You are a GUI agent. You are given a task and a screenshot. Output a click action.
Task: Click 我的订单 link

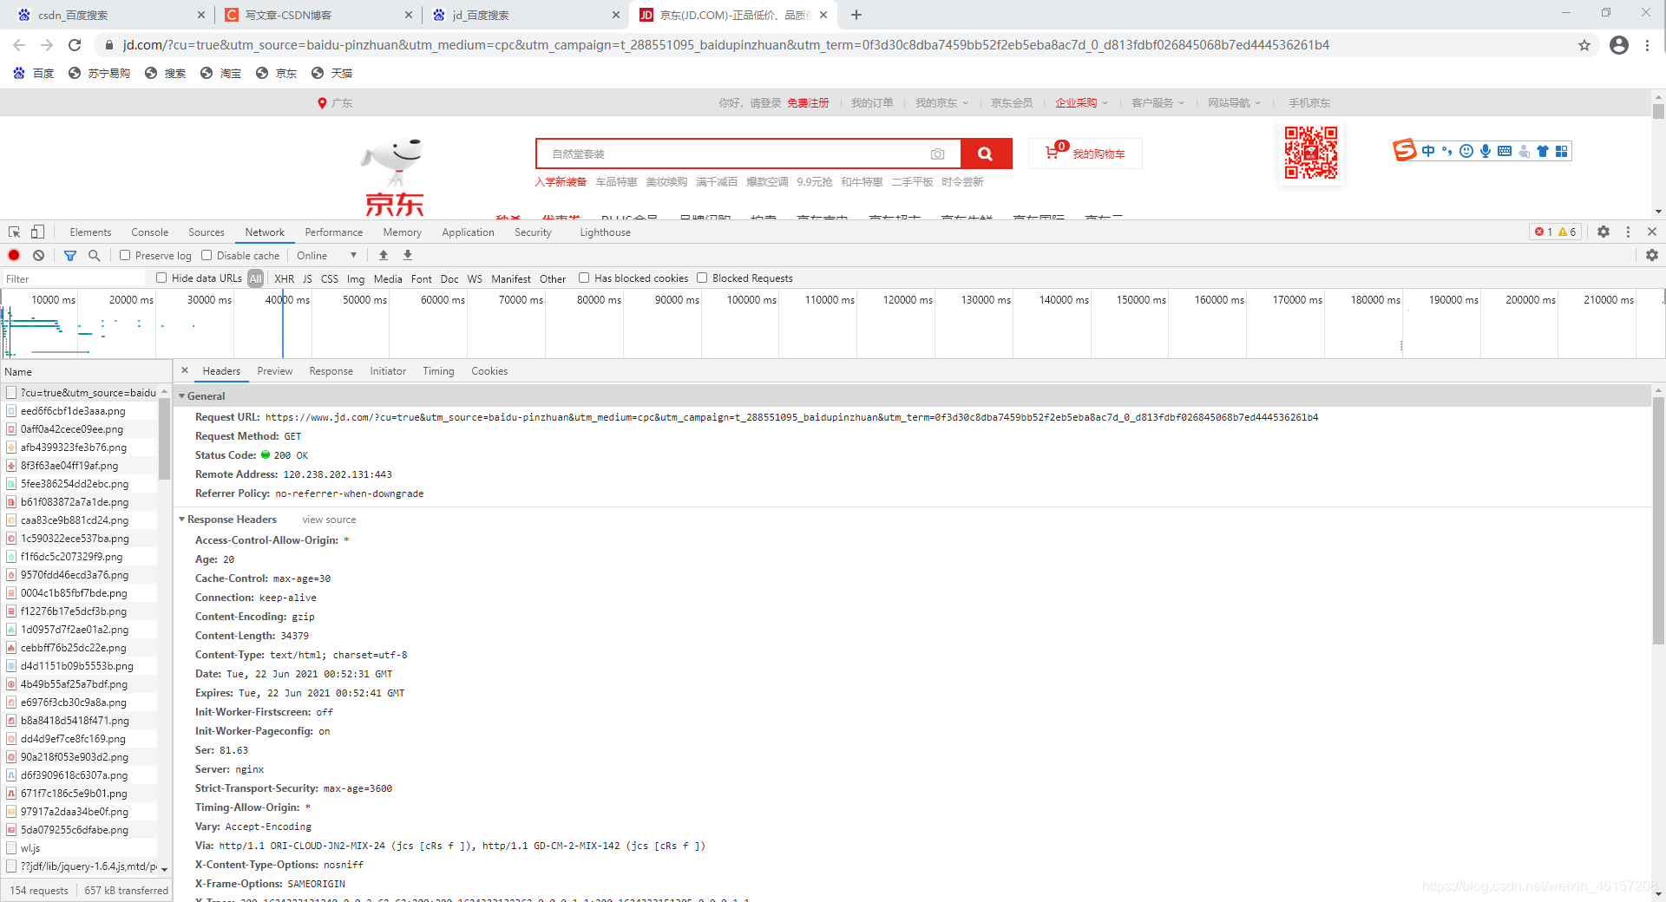872,102
